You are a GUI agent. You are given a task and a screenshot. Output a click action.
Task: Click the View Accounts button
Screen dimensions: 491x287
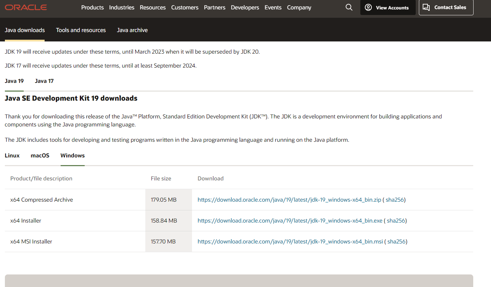pos(388,8)
